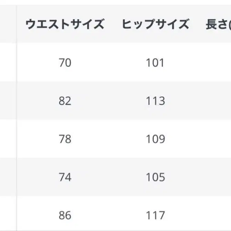Click the 長さ cell in the waist 78 row
Screen dimensions: 231x231
coord(218,139)
